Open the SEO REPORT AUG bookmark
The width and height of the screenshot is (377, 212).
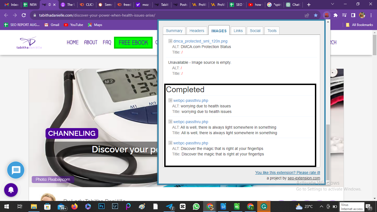click(x=22, y=25)
